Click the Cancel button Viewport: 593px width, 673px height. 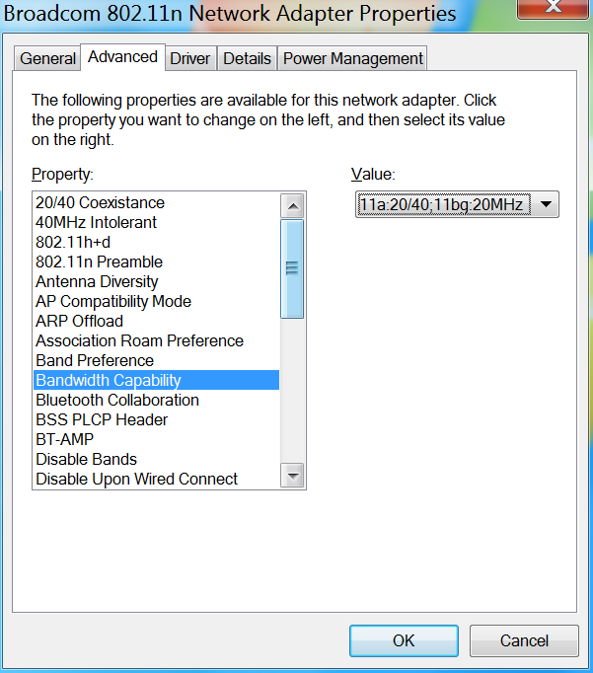(524, 640)
